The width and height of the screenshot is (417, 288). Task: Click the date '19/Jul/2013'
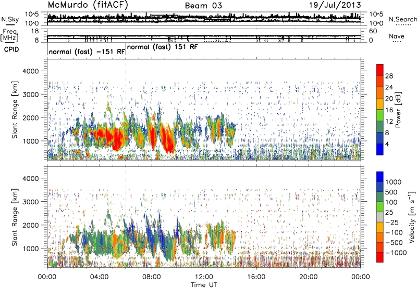pyautogui.click(x=335, y=5)
